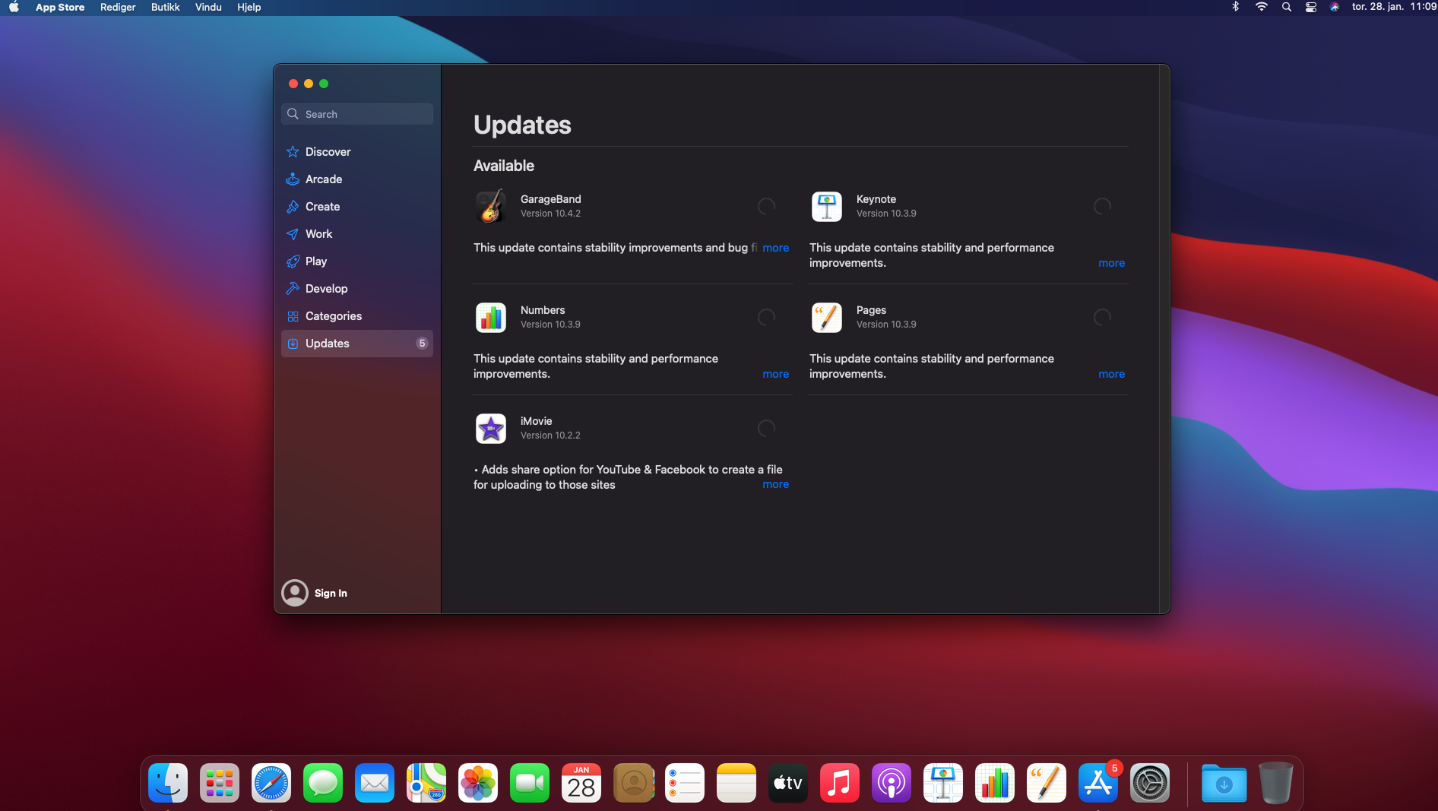This screenshot has height=811, width=1438.
Task: Open the Rediger menu
Action: [118, 7]
